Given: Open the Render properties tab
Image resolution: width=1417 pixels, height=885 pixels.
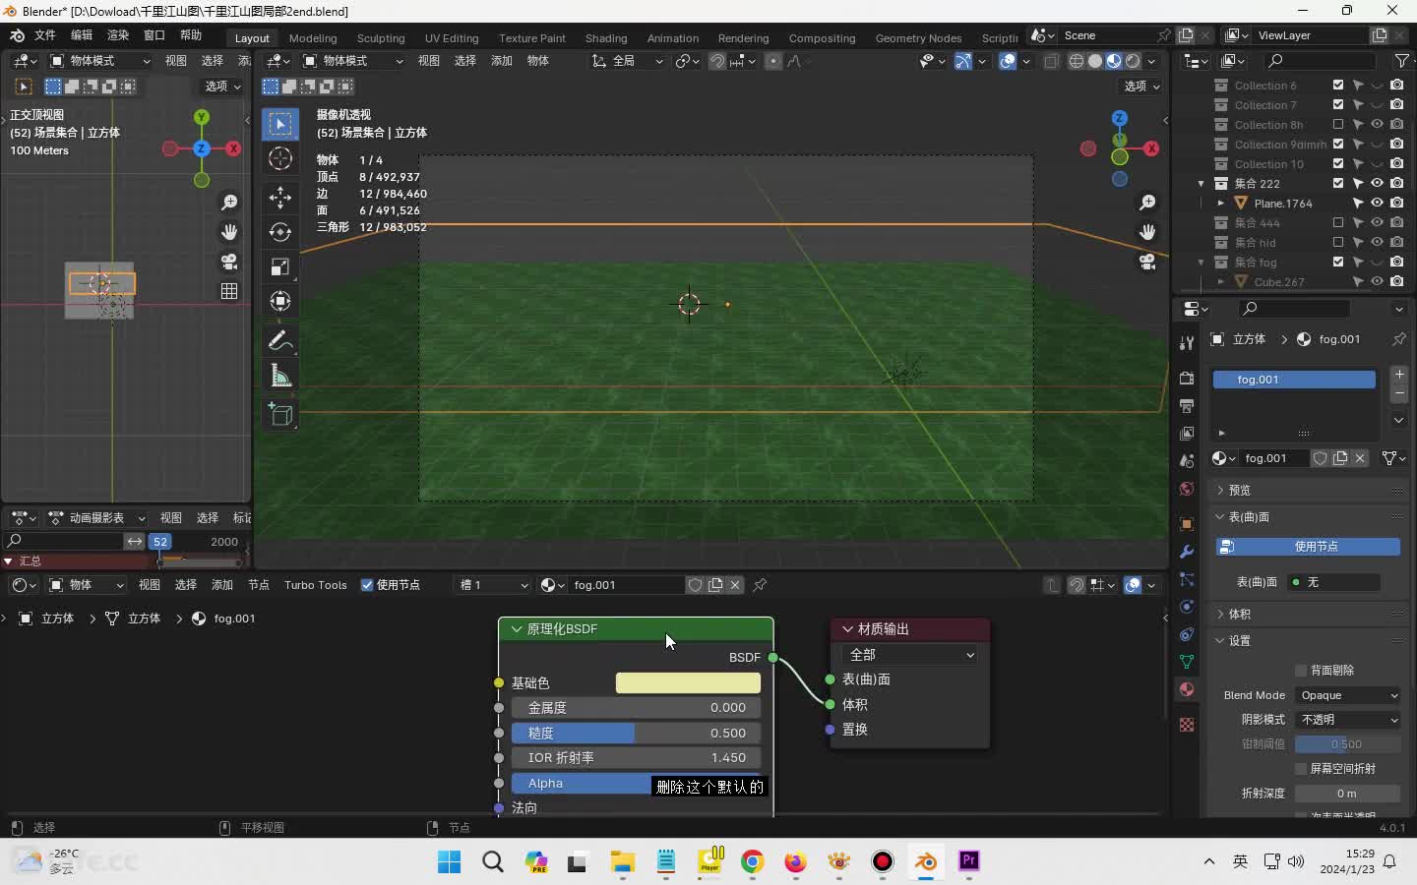Looking at the screenshot, I should (1187, 379).
